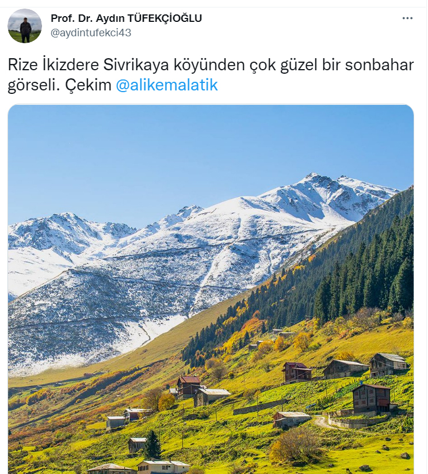428x474 pixels.
Task: Open the tweet's three-dot more options menu
Action: (x=407, y=18)
